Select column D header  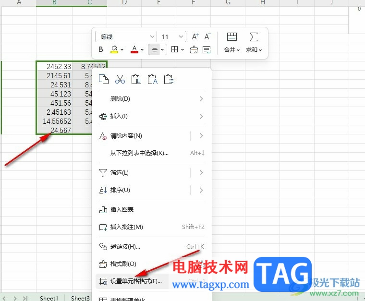pyautogui.click(x=124, y=3)
